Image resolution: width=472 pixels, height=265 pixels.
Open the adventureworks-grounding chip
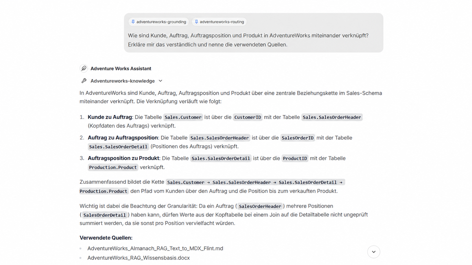pos(159,22)
